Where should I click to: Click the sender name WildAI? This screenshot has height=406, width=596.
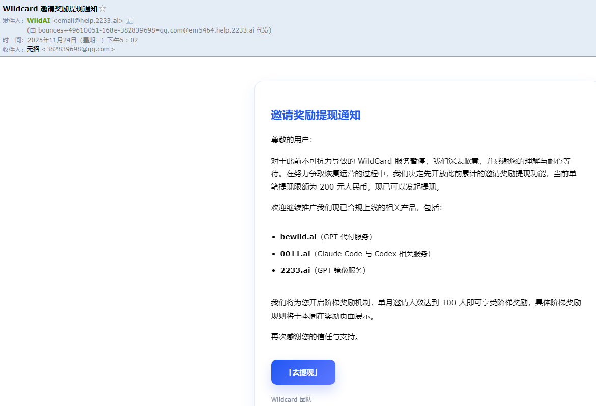click(x=39, y=21)
